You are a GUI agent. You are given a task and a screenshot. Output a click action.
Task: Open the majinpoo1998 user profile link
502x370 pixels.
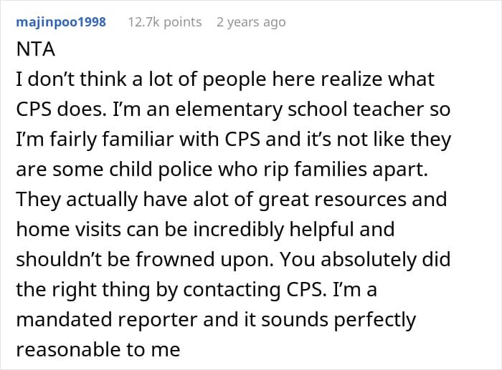point(61,22)
